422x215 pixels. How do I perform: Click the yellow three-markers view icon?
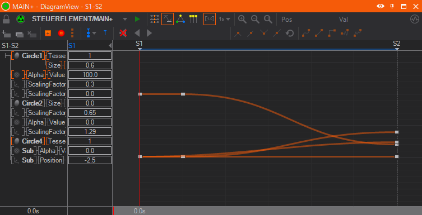tap(193, 19)
